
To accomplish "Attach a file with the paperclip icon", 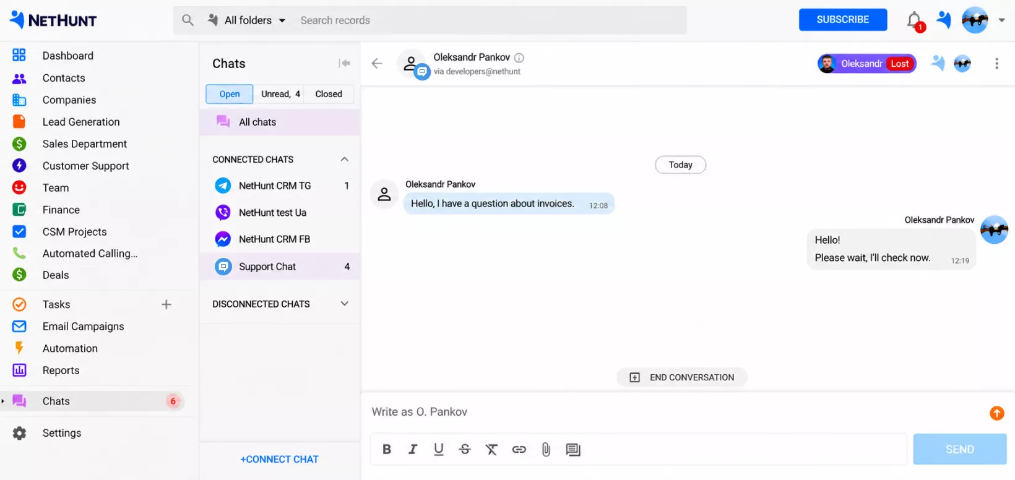I will (546, 450).
